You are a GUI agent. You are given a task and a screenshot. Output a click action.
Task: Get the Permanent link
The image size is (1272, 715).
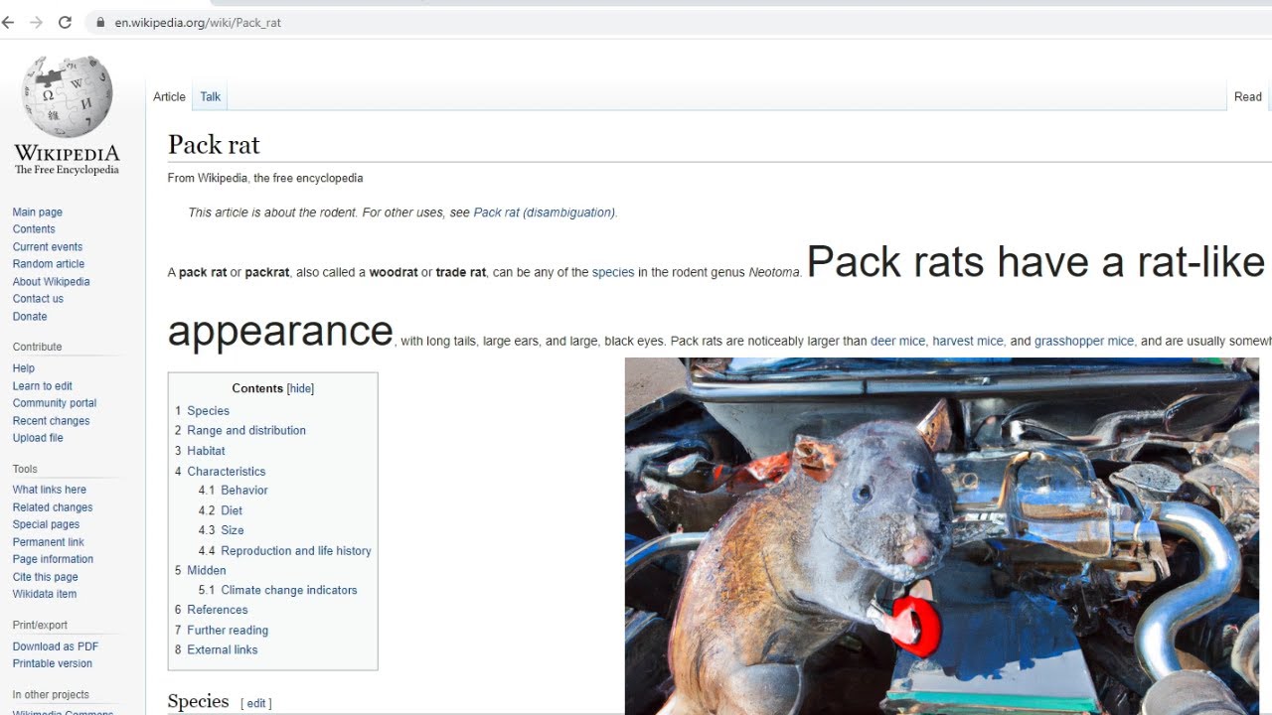click(49, 542)
